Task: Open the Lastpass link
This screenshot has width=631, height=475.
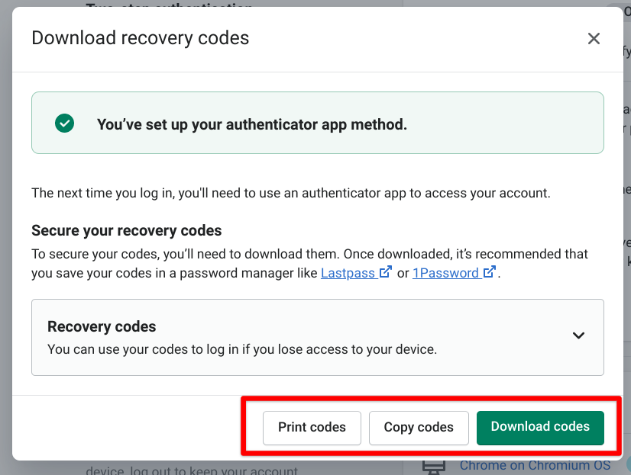Action: 348,273
